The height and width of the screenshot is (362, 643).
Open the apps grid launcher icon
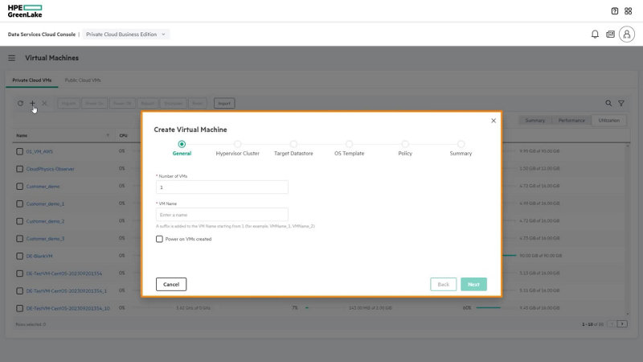tap(629, 11)
